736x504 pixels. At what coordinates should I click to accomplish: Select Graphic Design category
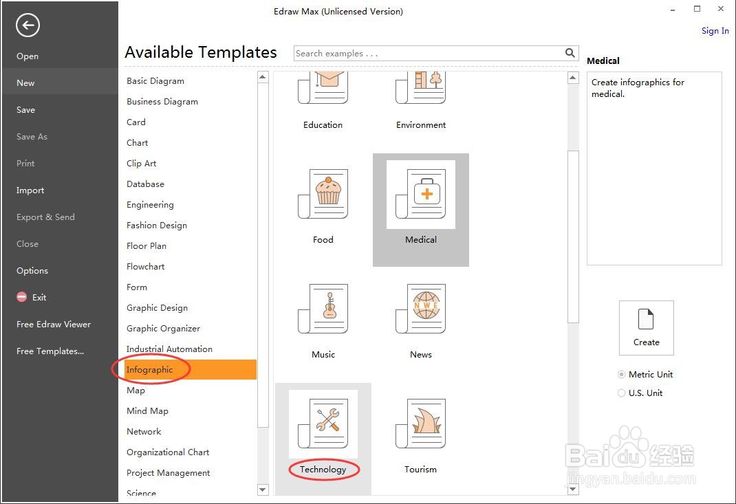[158, 308]
